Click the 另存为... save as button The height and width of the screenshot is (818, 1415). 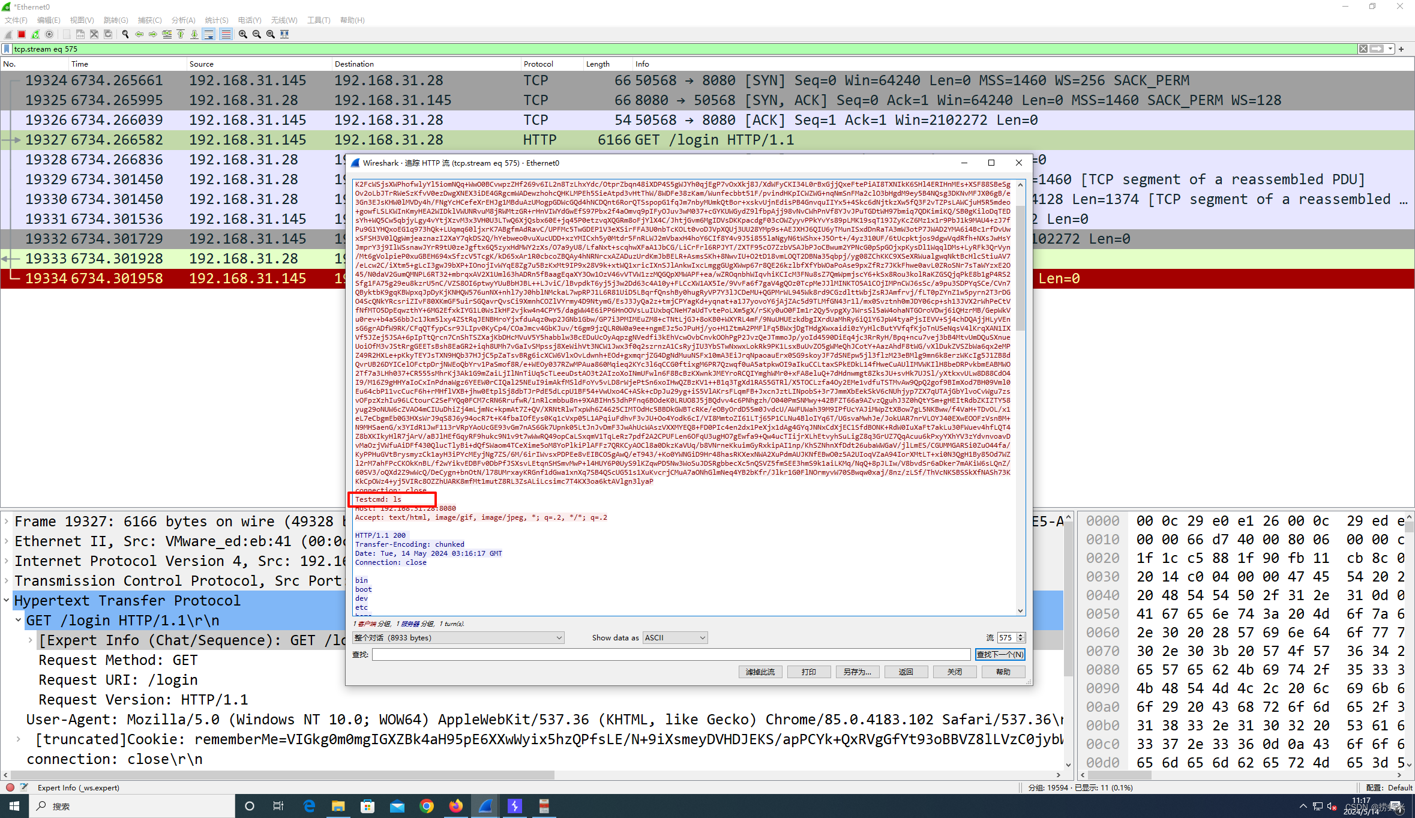pos(858,672)
